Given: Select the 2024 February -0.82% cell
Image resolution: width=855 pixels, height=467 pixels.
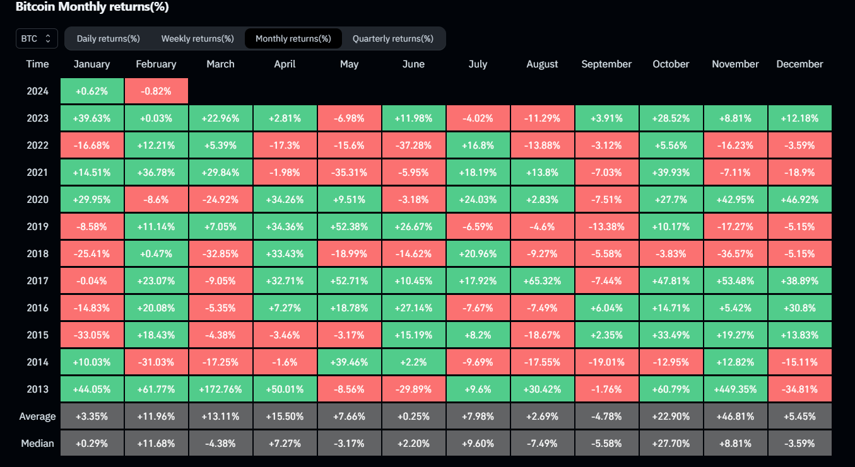Looking at the screenshot, I should (x=156, y=91).
